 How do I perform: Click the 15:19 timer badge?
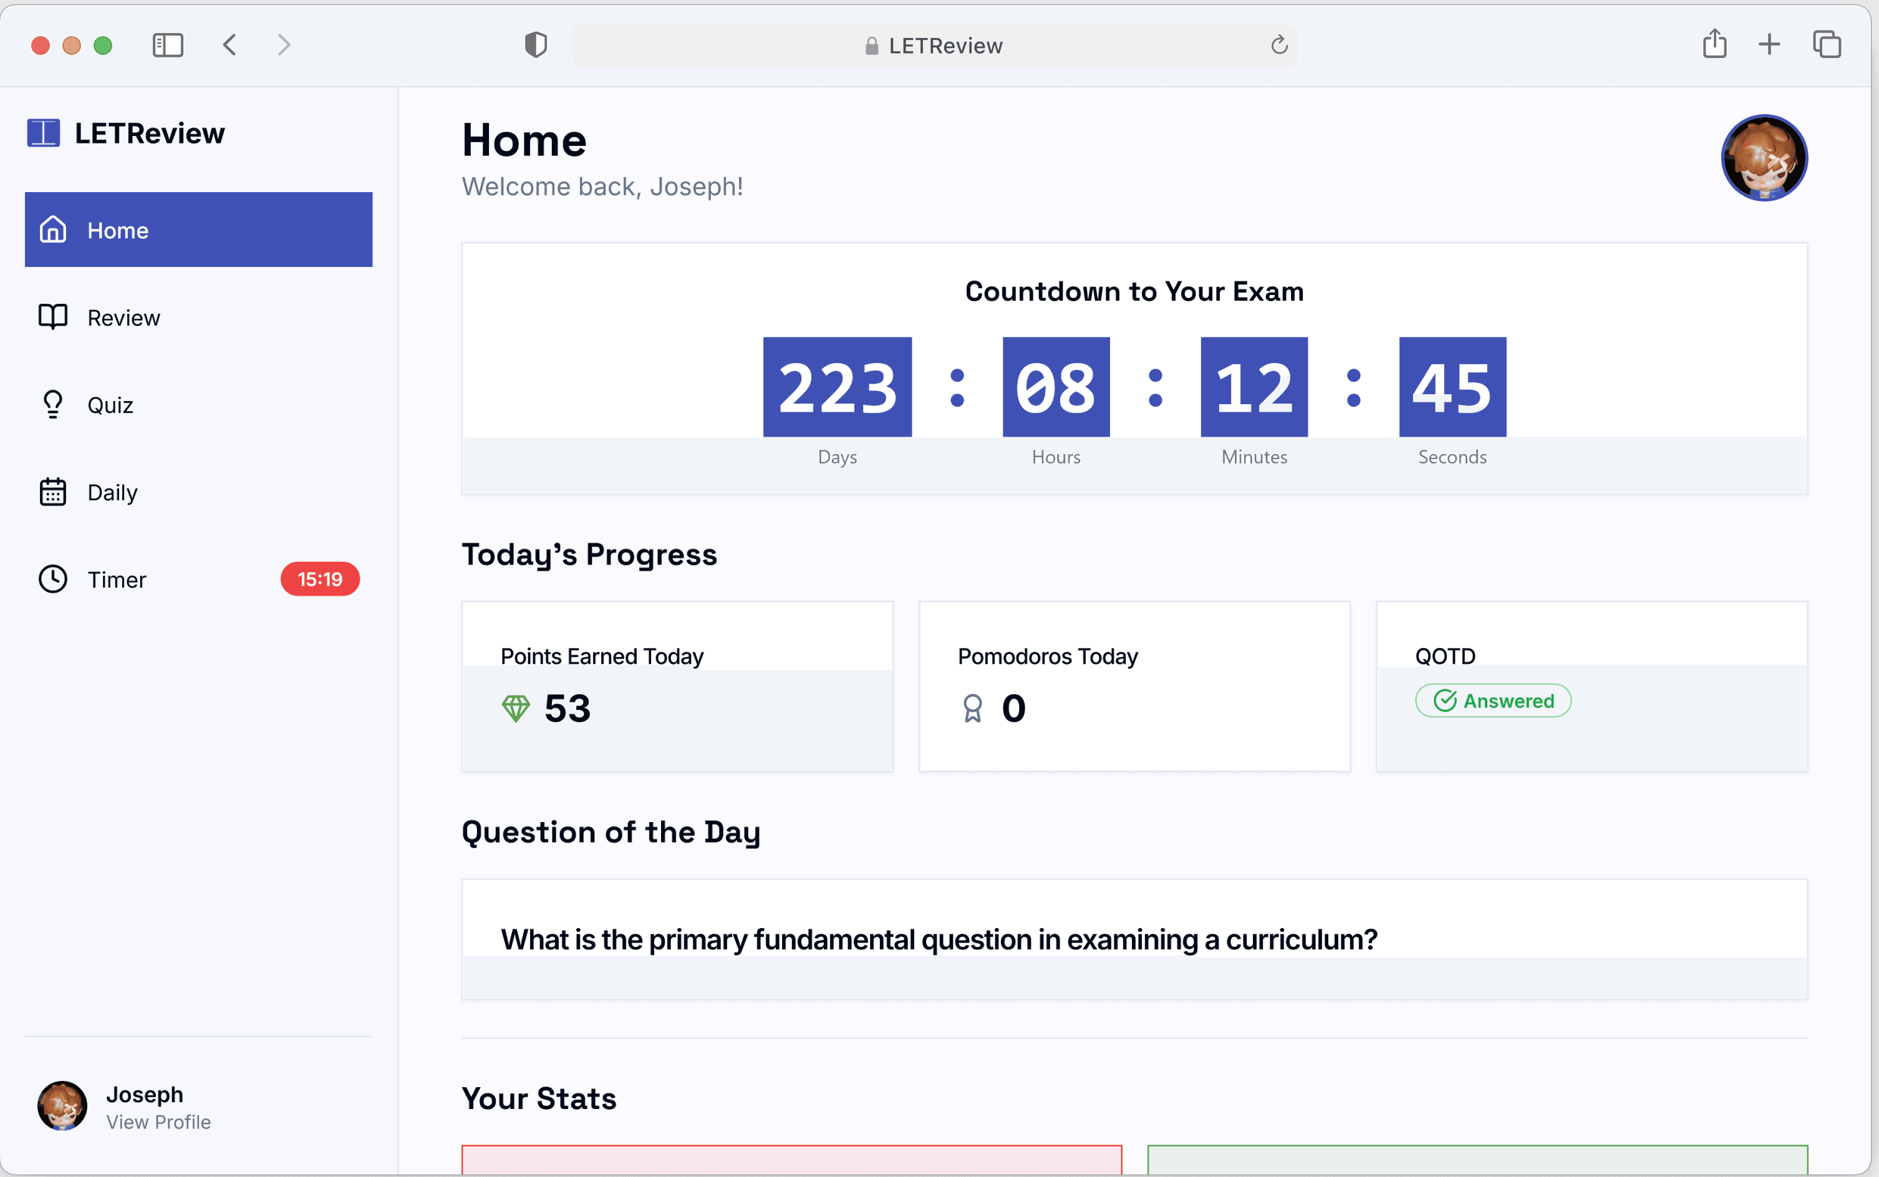320,579
